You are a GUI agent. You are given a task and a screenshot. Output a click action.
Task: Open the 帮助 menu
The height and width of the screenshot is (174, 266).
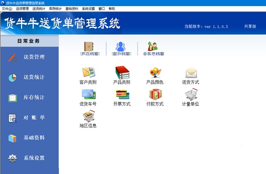(x=112, y=9)
